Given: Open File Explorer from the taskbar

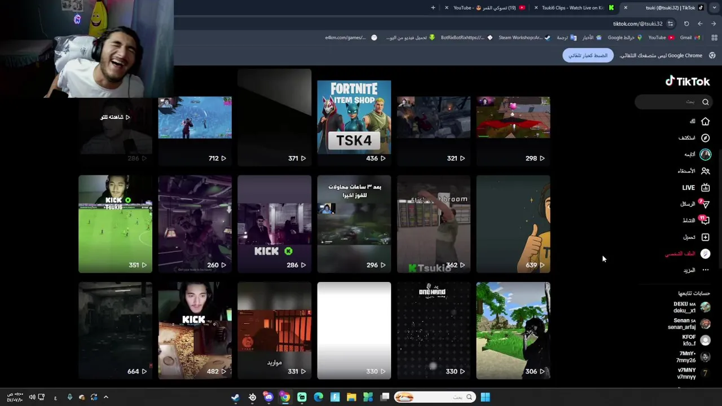Looking at the screenshot, I should [351, 398].
